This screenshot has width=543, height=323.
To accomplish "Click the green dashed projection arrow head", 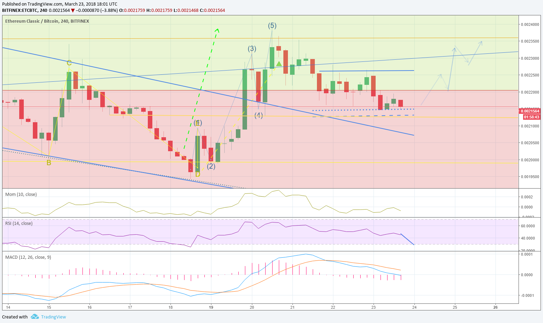I will (x=217, y=30).
